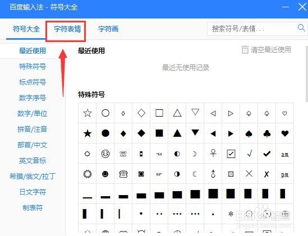
Task: Choose the hollow square symbol
Action: point(159,113)
